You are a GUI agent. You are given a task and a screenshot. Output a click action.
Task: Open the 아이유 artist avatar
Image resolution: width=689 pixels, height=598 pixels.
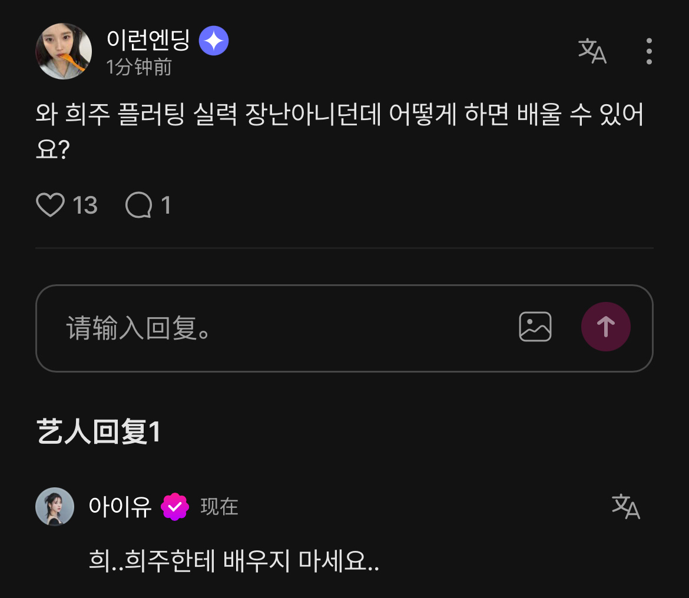(x=55, y=506)
